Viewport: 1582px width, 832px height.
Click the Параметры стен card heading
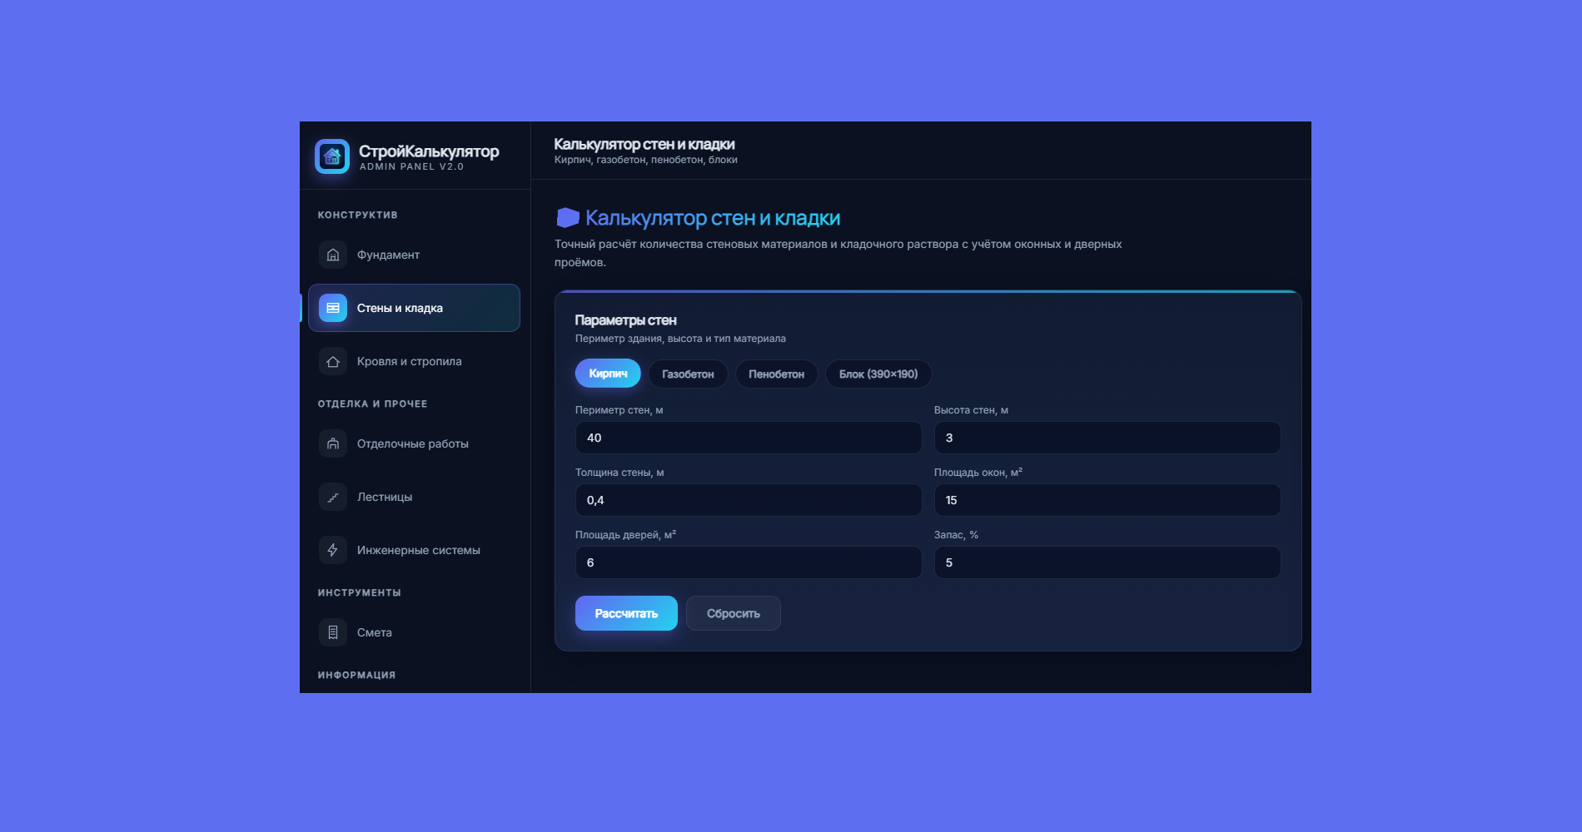(625, 320)
